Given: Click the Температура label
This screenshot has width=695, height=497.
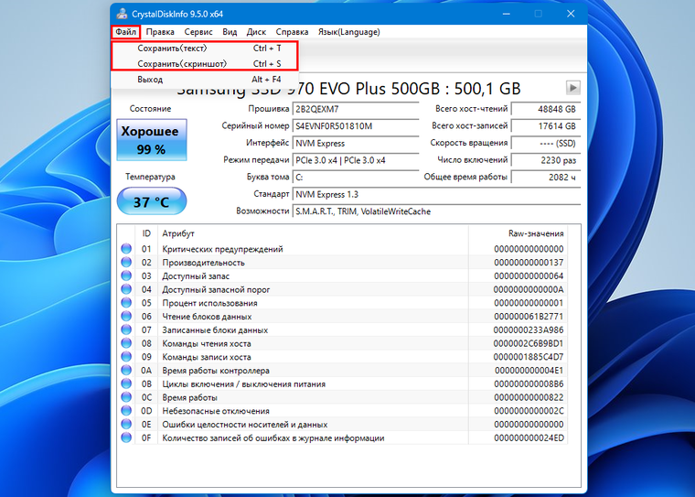Looking at the screenshot, I should tap(150, 177).
